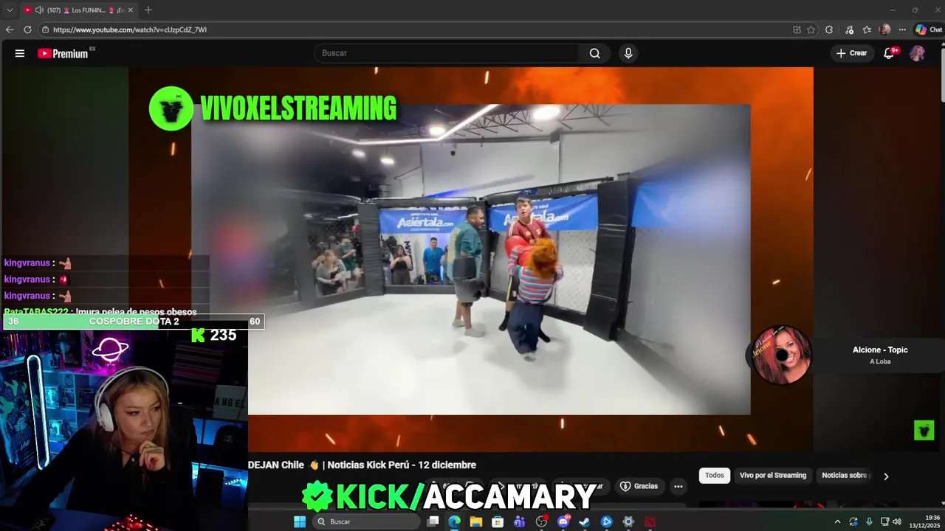Open Windows Start menu

[x=299, y=521]
